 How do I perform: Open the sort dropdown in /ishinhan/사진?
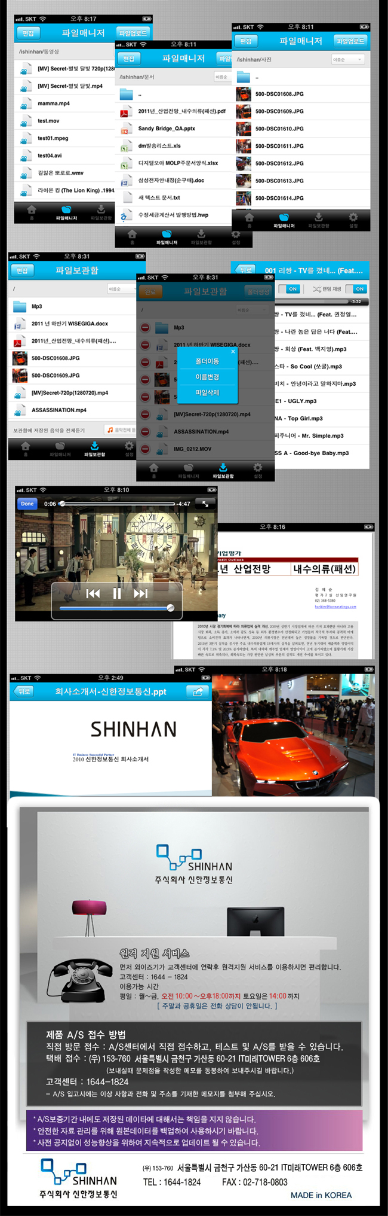(347, 59)
